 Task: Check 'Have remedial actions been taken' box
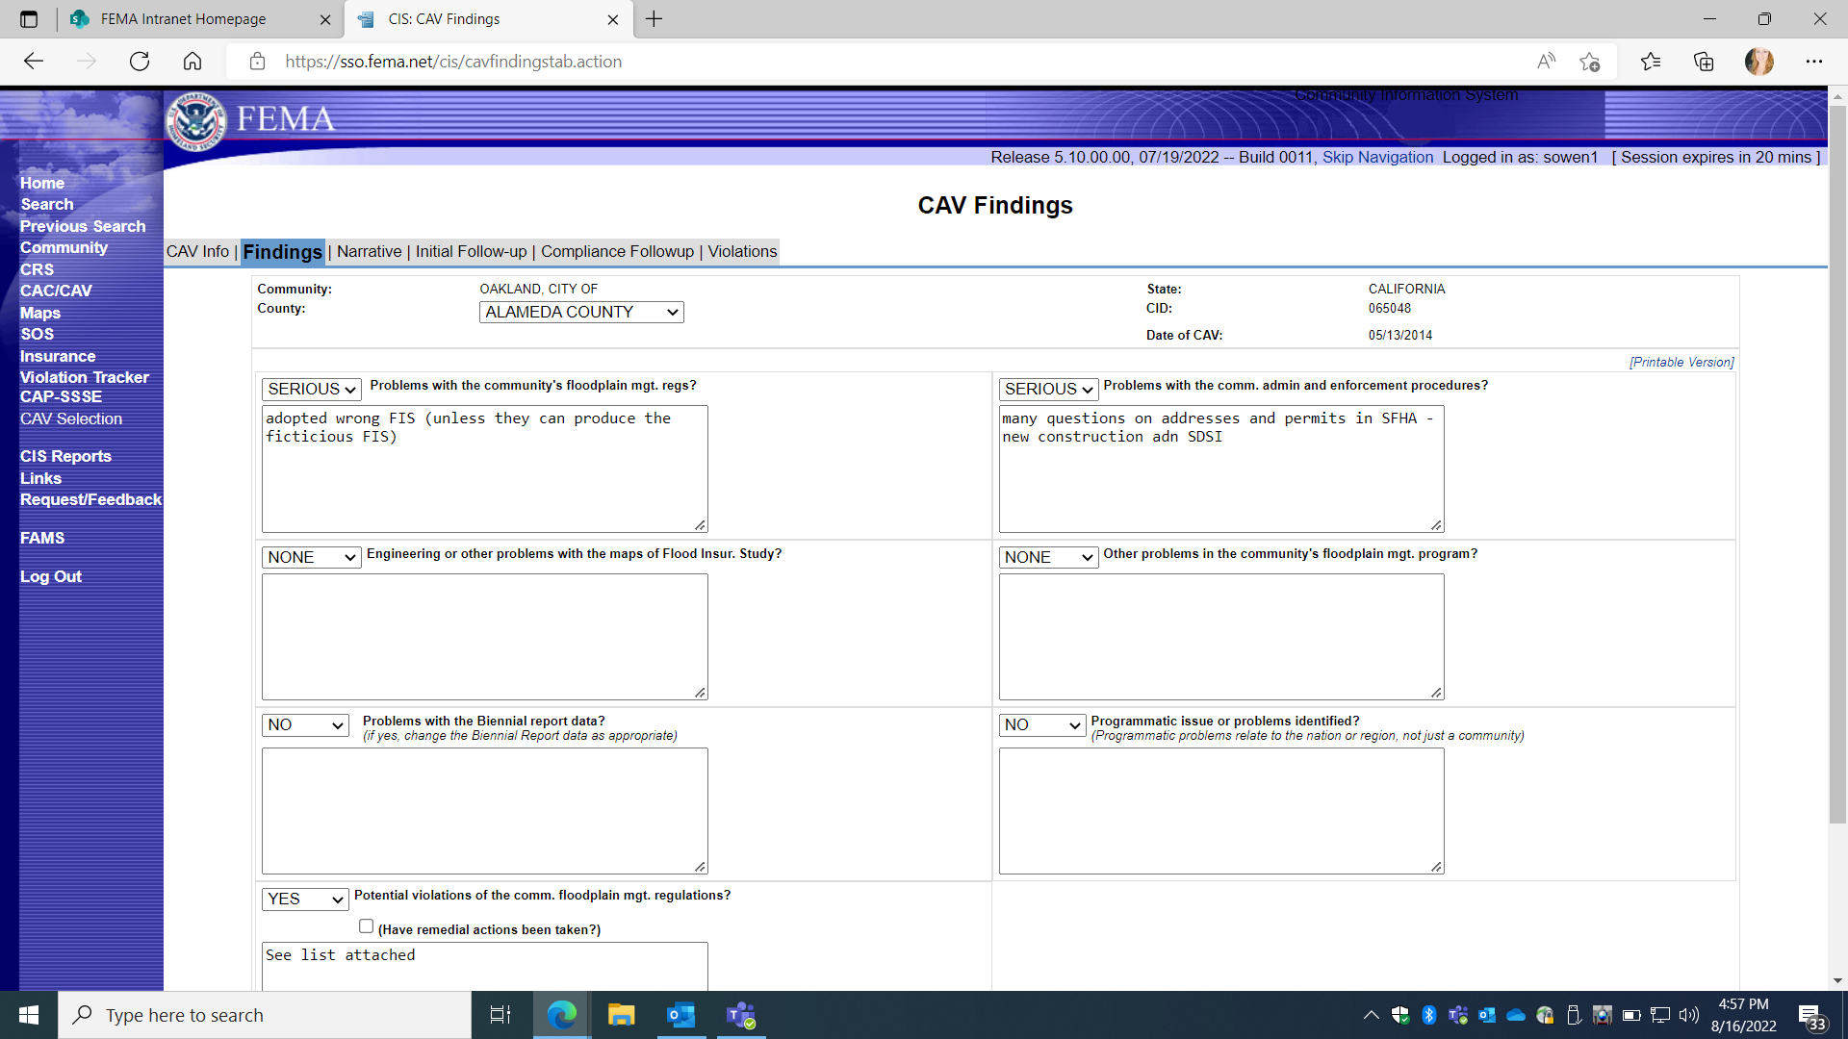coord(366,926)
